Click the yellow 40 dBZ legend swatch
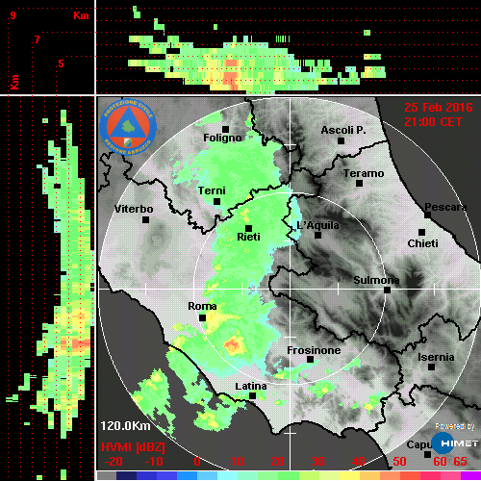Viewport: 481px width, 481px height. [x=349, y=476]
